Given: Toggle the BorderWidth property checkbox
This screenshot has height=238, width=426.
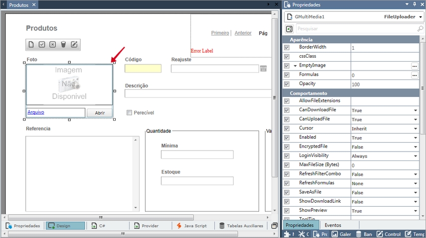Looking at the screenshot, I should [x=286, y=47].
